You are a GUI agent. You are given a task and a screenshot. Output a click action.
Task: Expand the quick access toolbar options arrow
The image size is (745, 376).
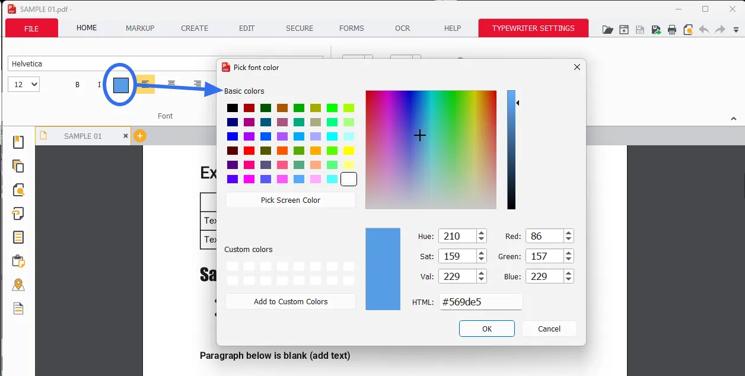click(736, 30)
